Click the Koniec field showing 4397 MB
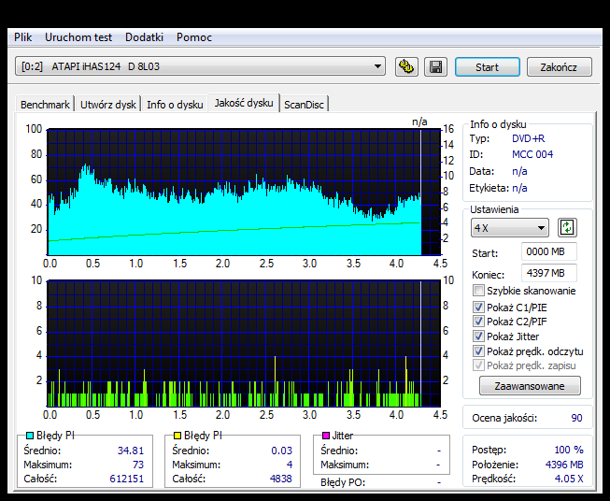This screenshot has height=501, width=610. pyautogui.click(x=549, y=273)
